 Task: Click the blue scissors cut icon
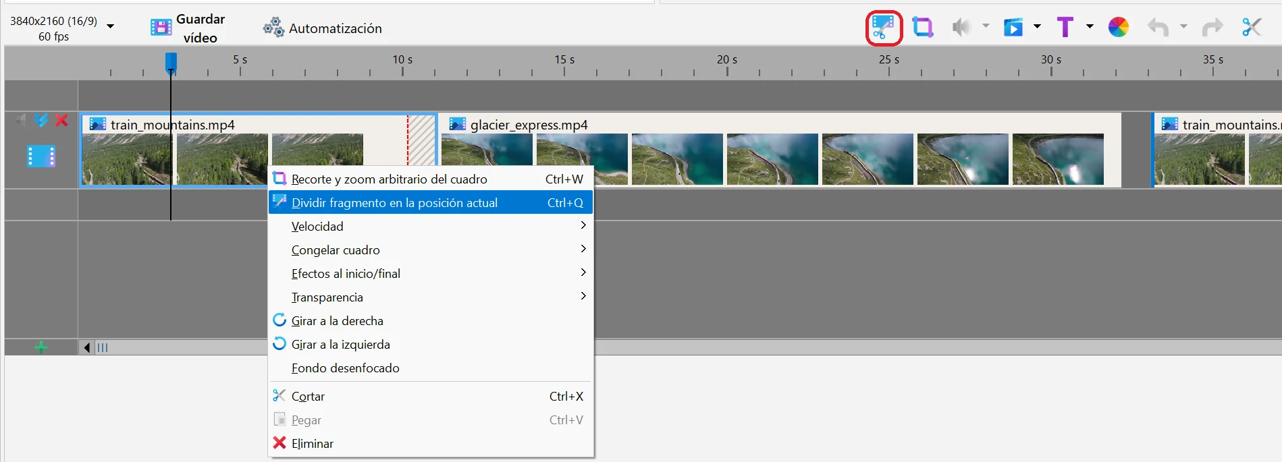pyautogui.click(x=1252, y=27)
